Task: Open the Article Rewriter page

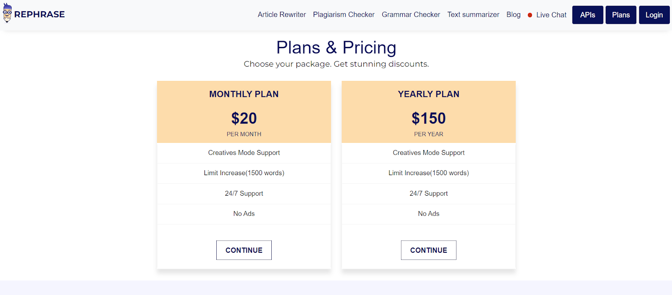Action: pos(282,15)
